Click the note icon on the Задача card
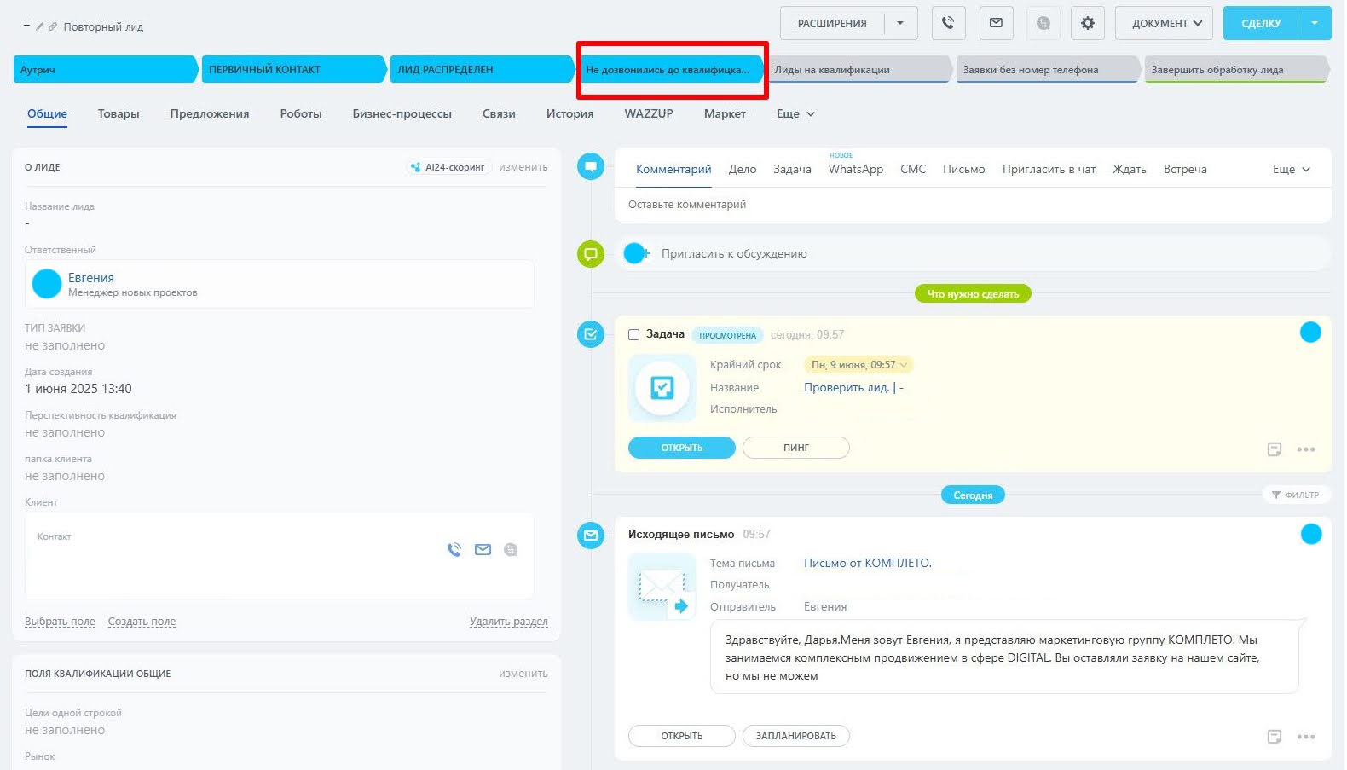 (1274, 449)
